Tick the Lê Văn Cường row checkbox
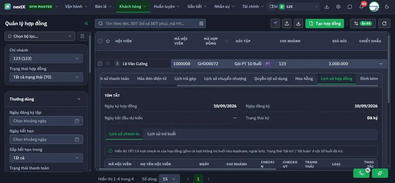Image resolution: width=395 pixels, height=183 pixels. [x=100, y=64]
